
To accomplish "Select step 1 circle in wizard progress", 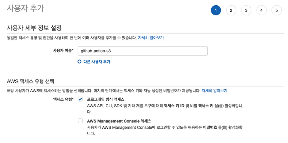I will (x=216, y=10).
